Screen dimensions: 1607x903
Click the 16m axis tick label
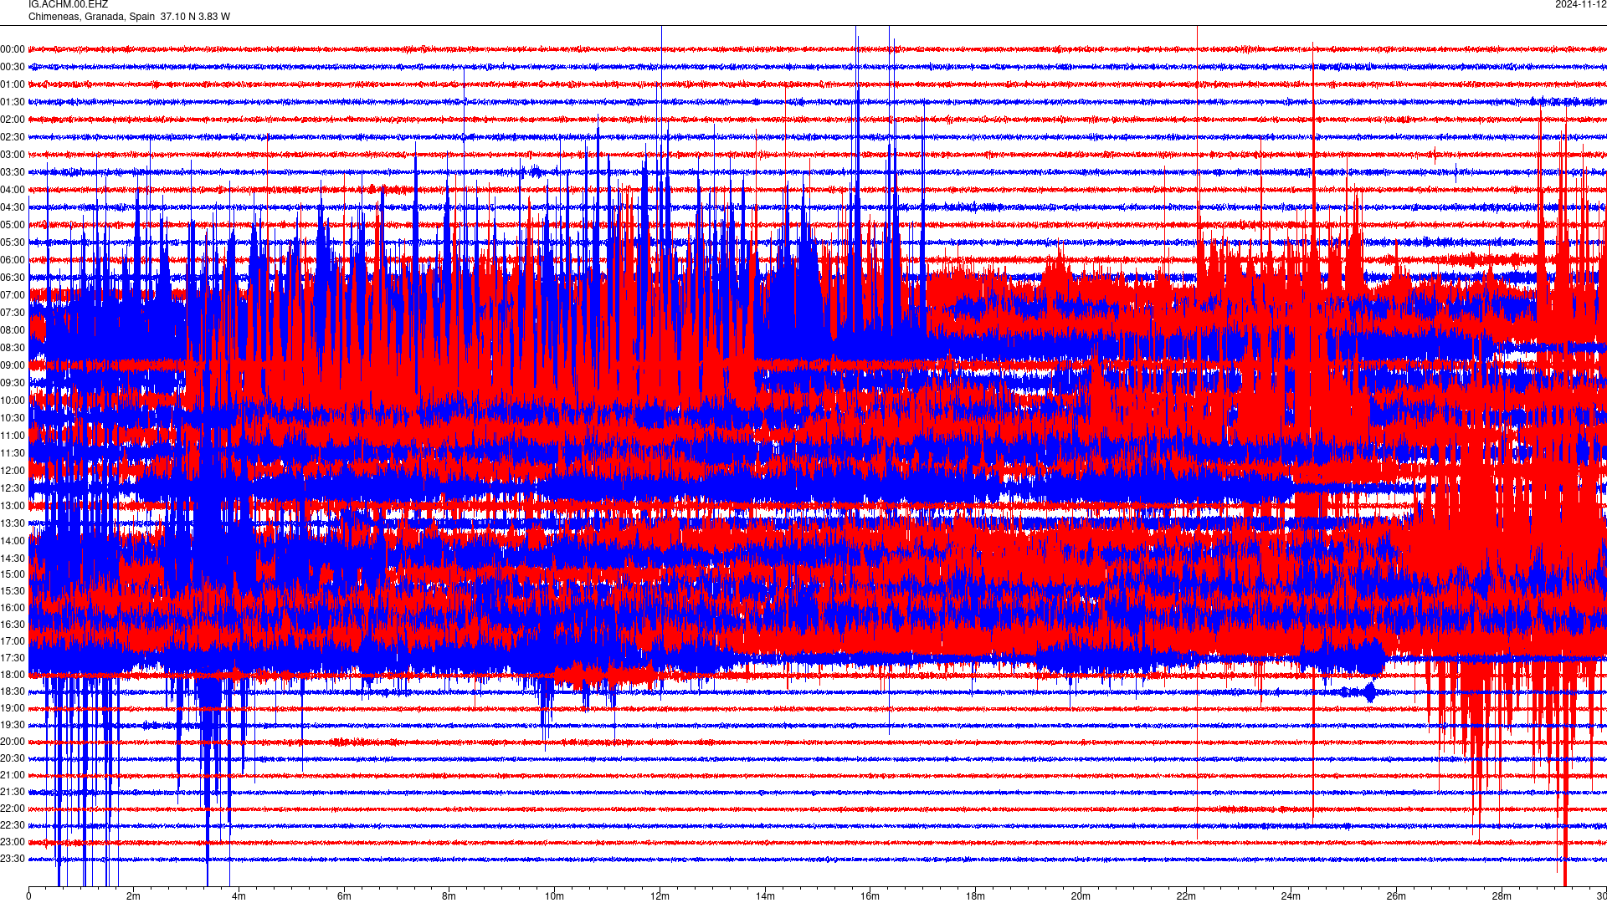pos(870,896)
